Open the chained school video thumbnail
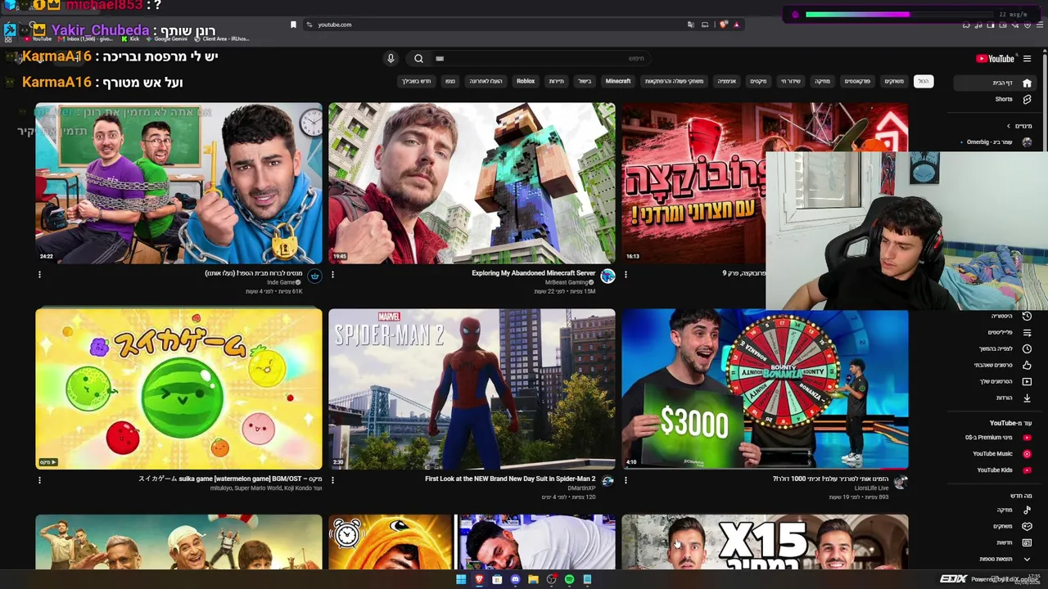Screen dimensions: 1048x589 coord(178,183)
